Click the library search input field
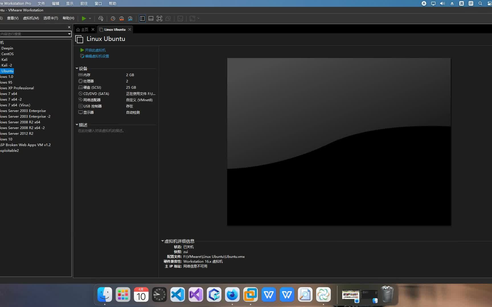This screenshot has height=307, width=492. [33, 34]
